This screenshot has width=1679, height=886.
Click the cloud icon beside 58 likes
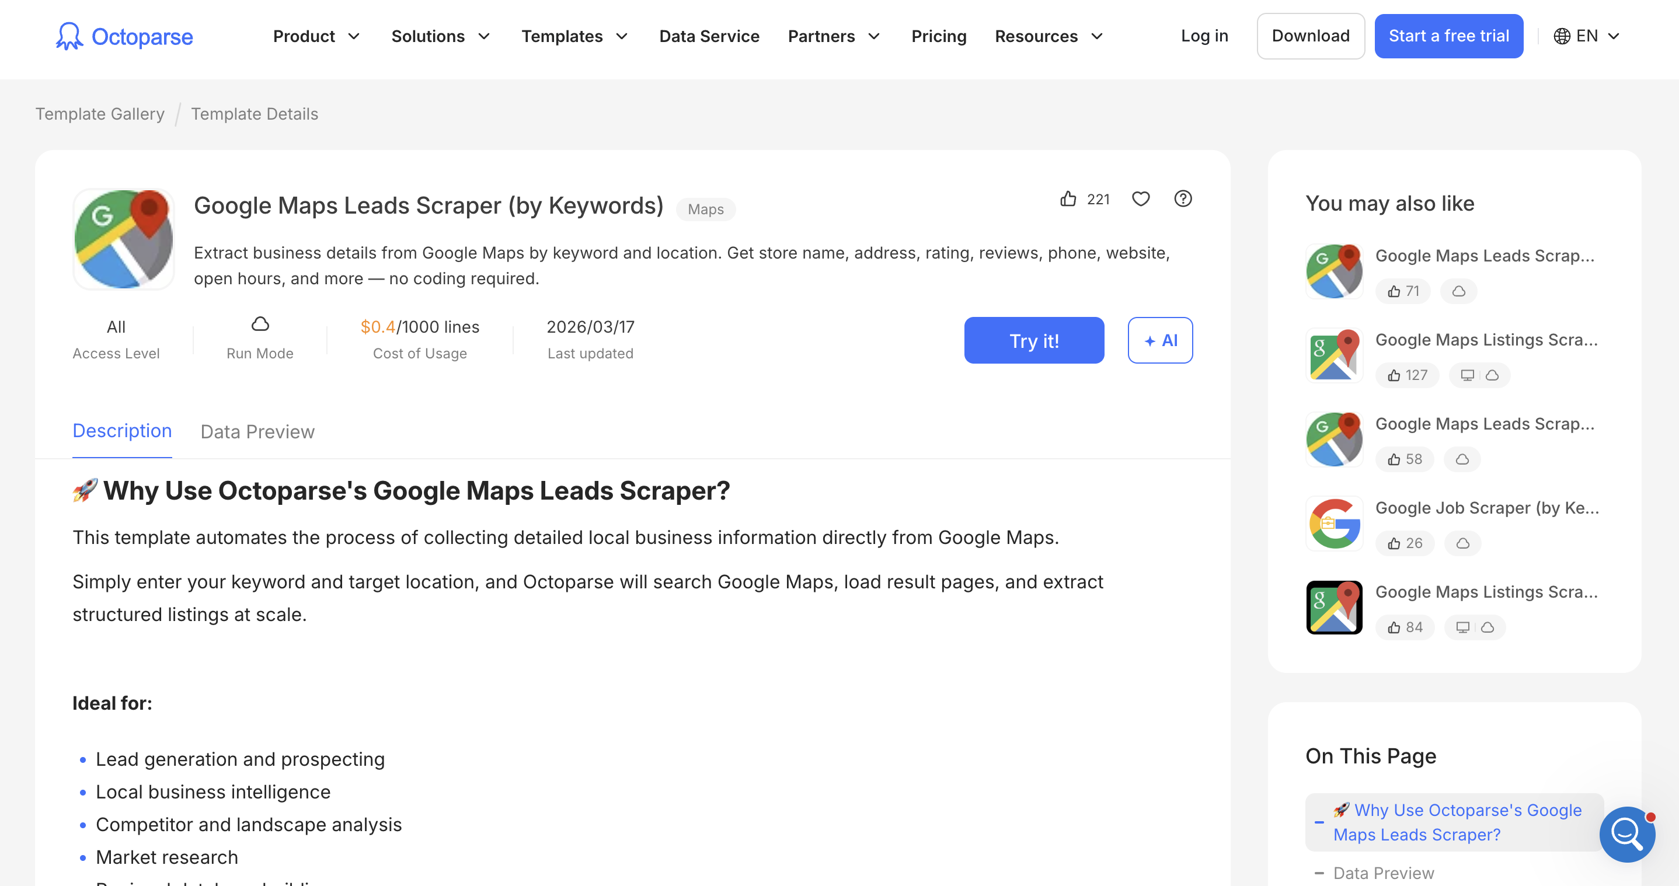[1462, 459]
